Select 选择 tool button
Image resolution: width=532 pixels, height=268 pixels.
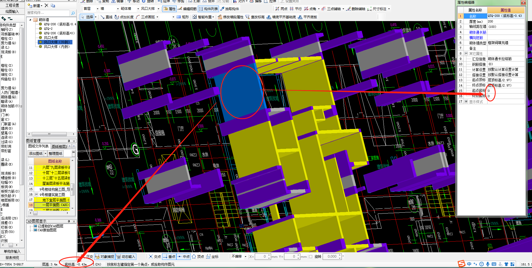pyautogui.click(x=87, y=17)
